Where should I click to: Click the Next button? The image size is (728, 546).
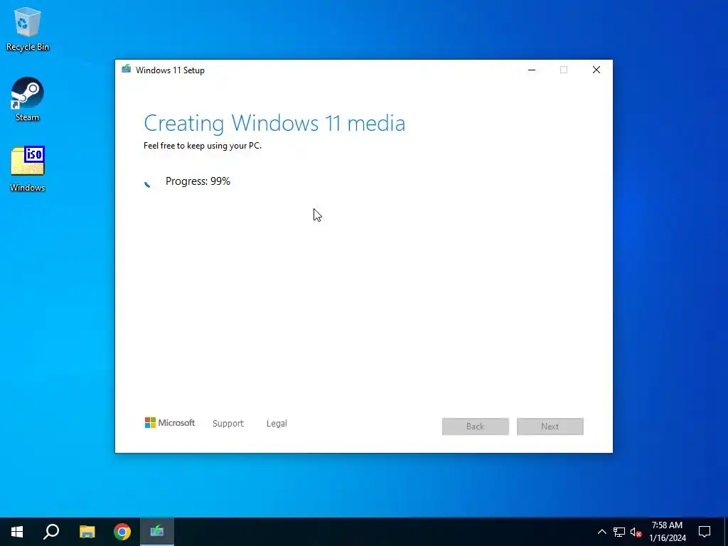pos(550,427)
